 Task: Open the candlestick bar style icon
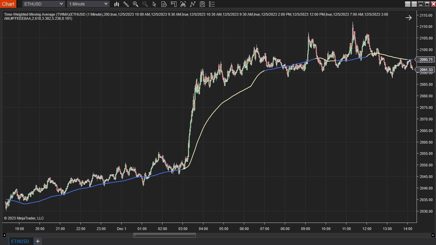116,4
